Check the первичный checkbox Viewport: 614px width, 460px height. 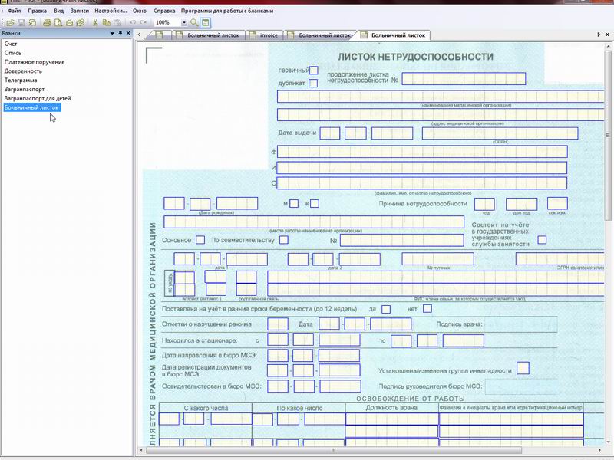pos(314,71)
